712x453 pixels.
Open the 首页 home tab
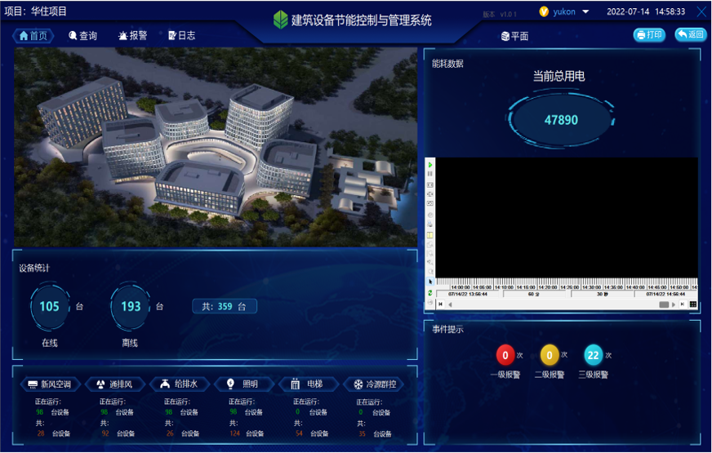click(x=33, y=35)
